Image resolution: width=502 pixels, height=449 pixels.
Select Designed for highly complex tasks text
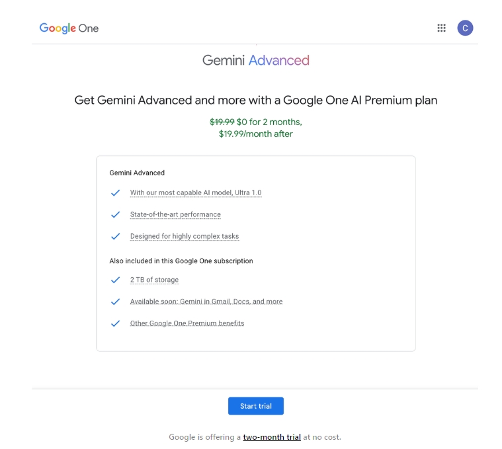(x=185, y=236)
